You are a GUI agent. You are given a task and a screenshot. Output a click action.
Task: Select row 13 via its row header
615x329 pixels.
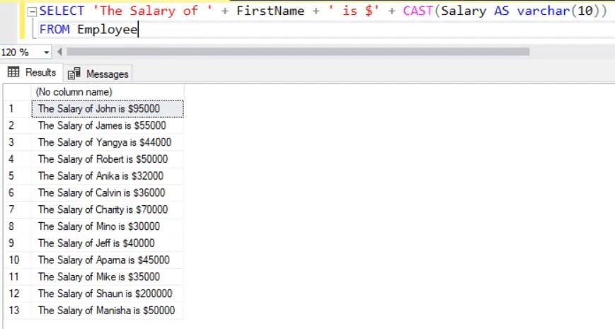[x=16, y=311]
